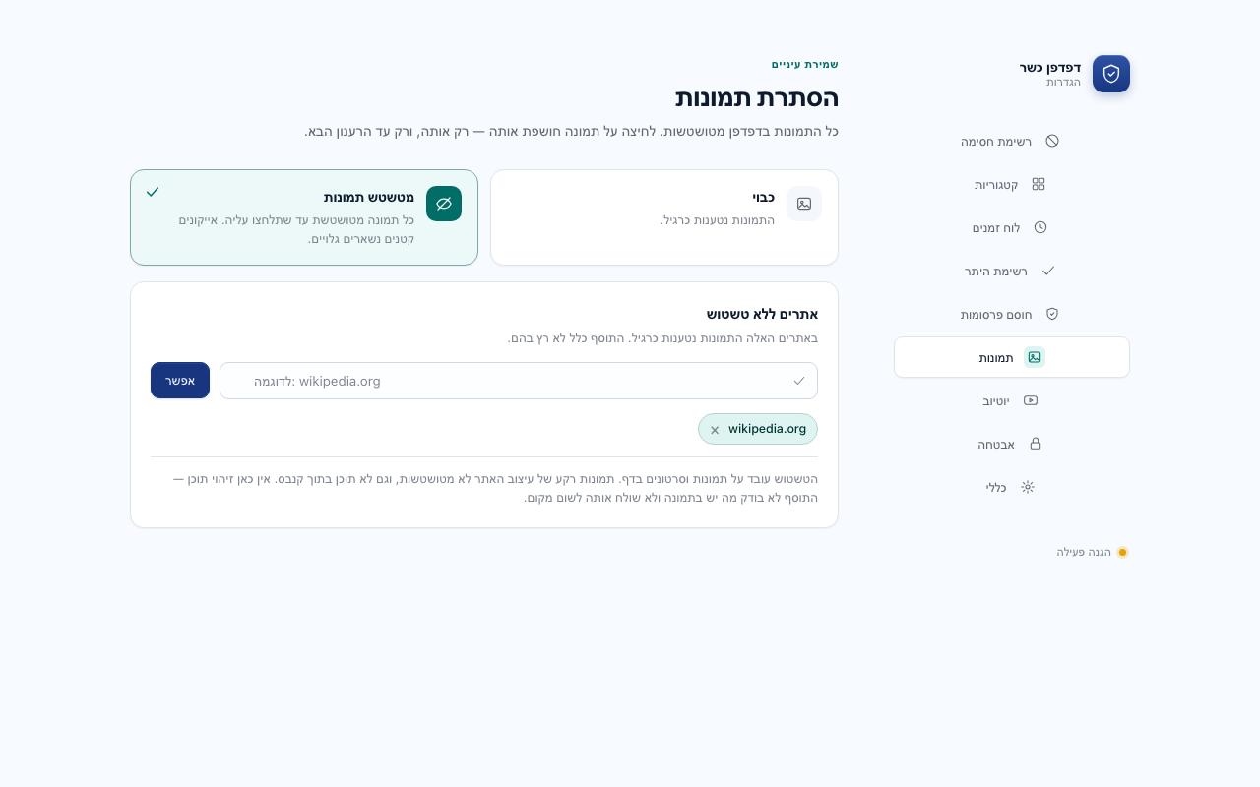The height and width of the screenshot is (787, 1260).
Task: Open the schedule clock icon לוח זמנים
Action: point(1040,227)
